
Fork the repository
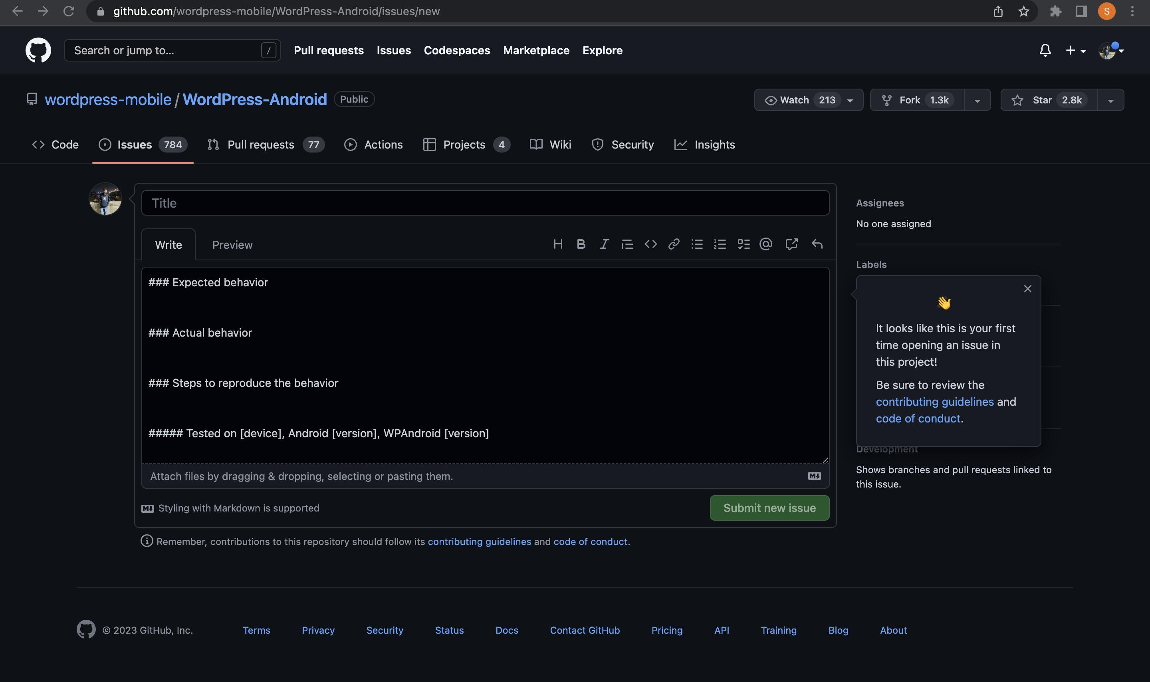tap(917, 100)
